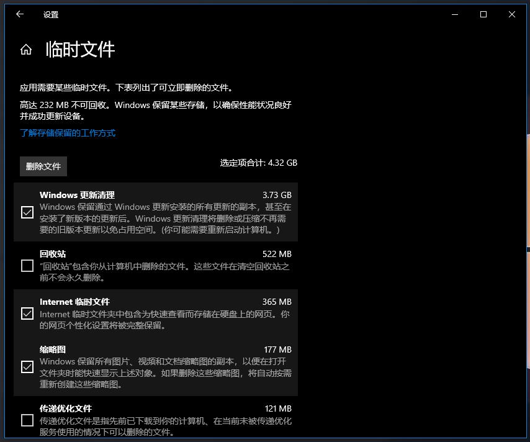
Task: Uncheck the Windows 更新清理 checkbox
Action: pos(27,212)
